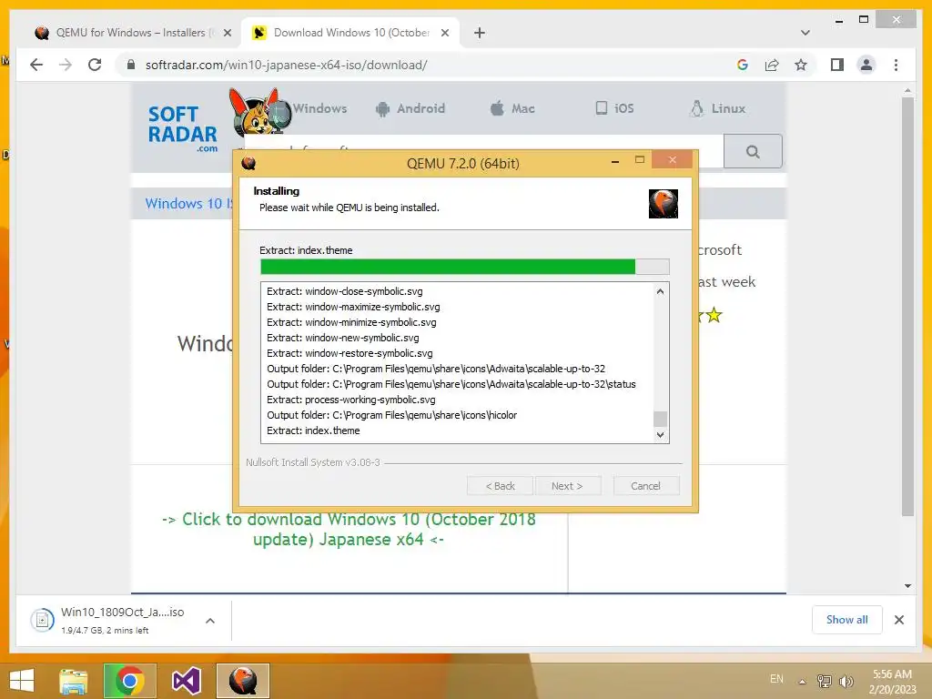The width and height of the screenshot is (932, 699).
Task: Select 'Extract: window-close-symbolic.svg' log line
Action: [x=345, y=291]
